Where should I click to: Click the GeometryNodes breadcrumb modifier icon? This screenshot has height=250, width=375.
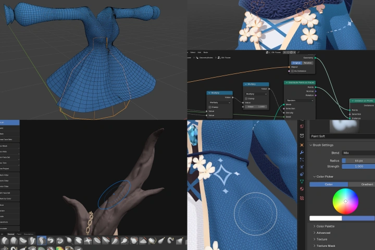(197, 58)
